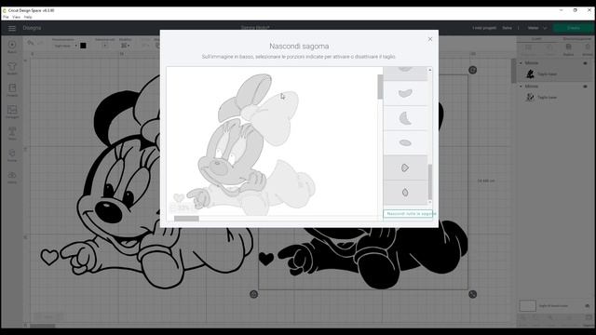This screenshot has width=596, height=335.
Task: Select first Taglio base layer thumbnail
Action: pos(530,74)
